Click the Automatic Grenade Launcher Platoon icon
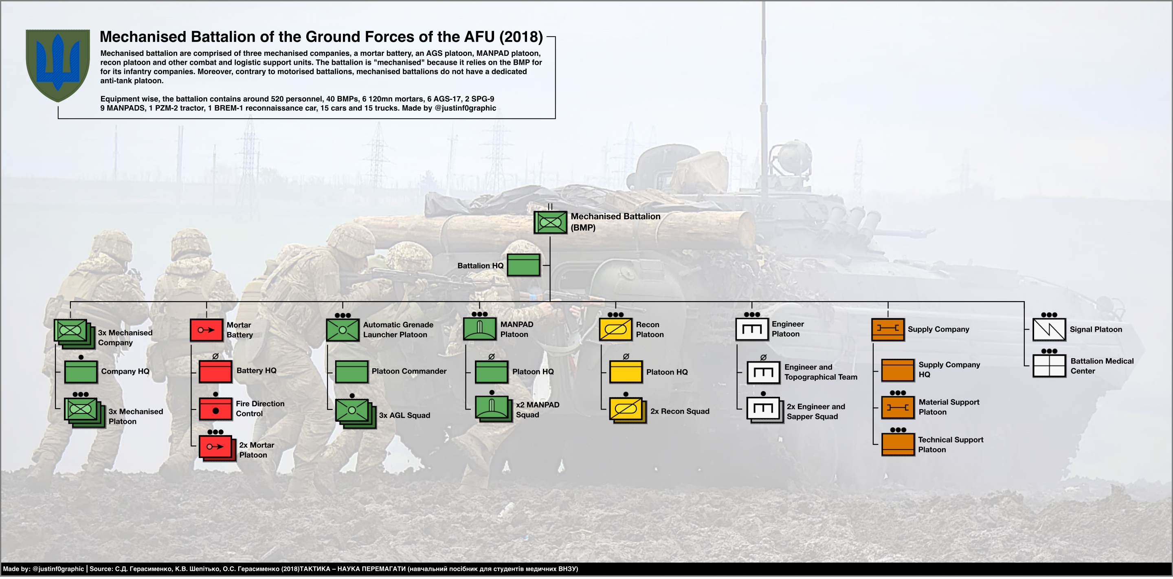Viewport: 1173px width, 579px height. pos(343,330)
